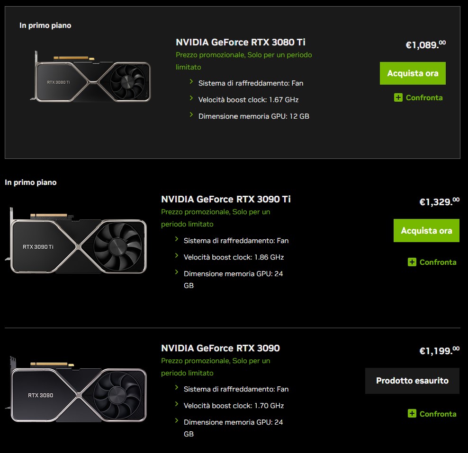Image resolution: width=468 pixels, height=453 pixels.
Task: Click the chevron next to RTX 3080 Ti cooling system
Action: click(191, 82)
